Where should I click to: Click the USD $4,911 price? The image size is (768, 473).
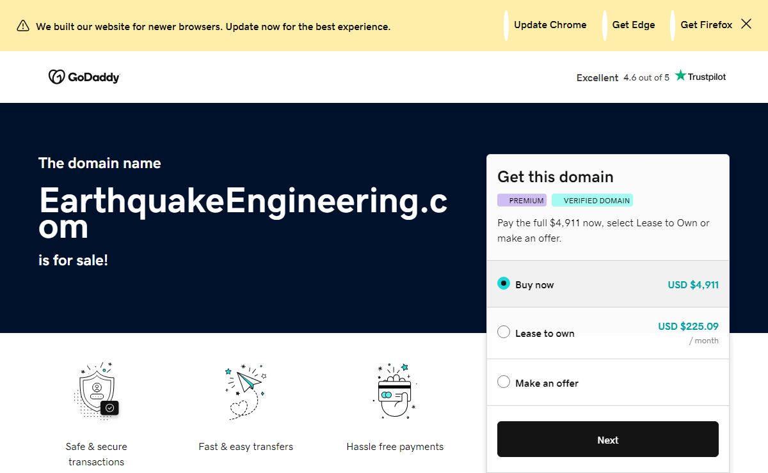(693, 285)
